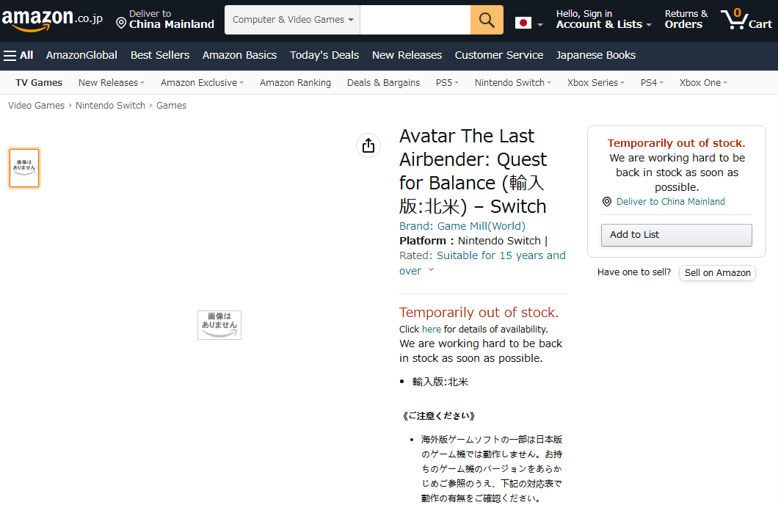Click the Deliver to China Mainland location
Screen dimensions: 778x505
coord(165,20)
